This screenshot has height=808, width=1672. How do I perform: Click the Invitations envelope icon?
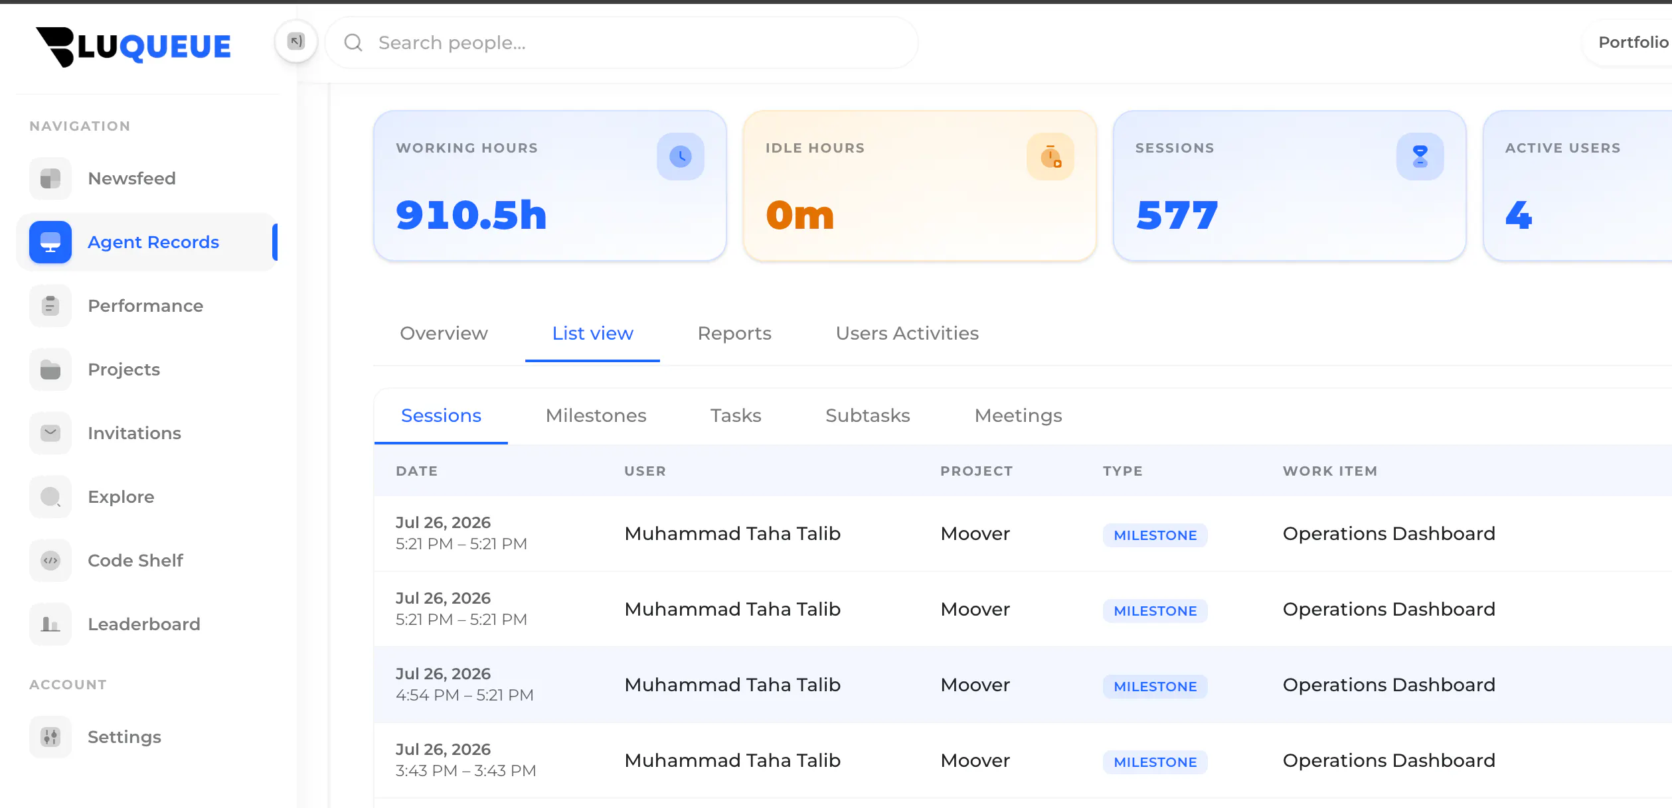pos(50,433)
